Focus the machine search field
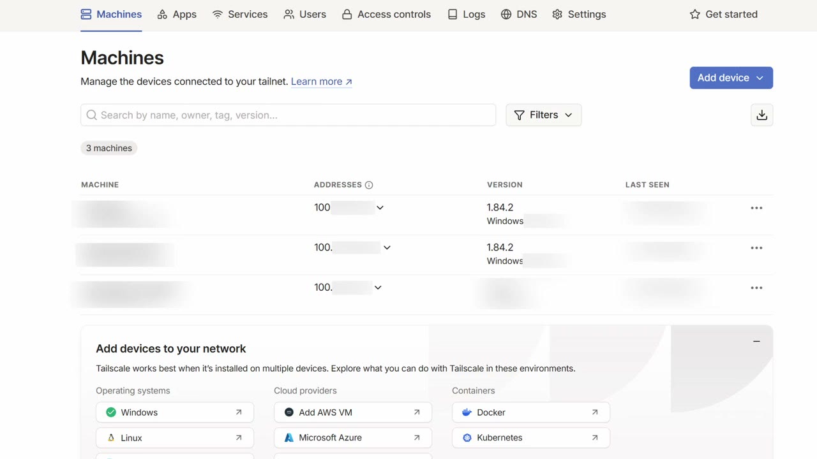The image size is (817, 459). coord(288,115)
